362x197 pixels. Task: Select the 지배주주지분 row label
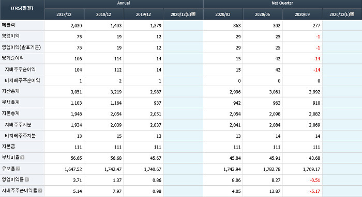[18, 124]
